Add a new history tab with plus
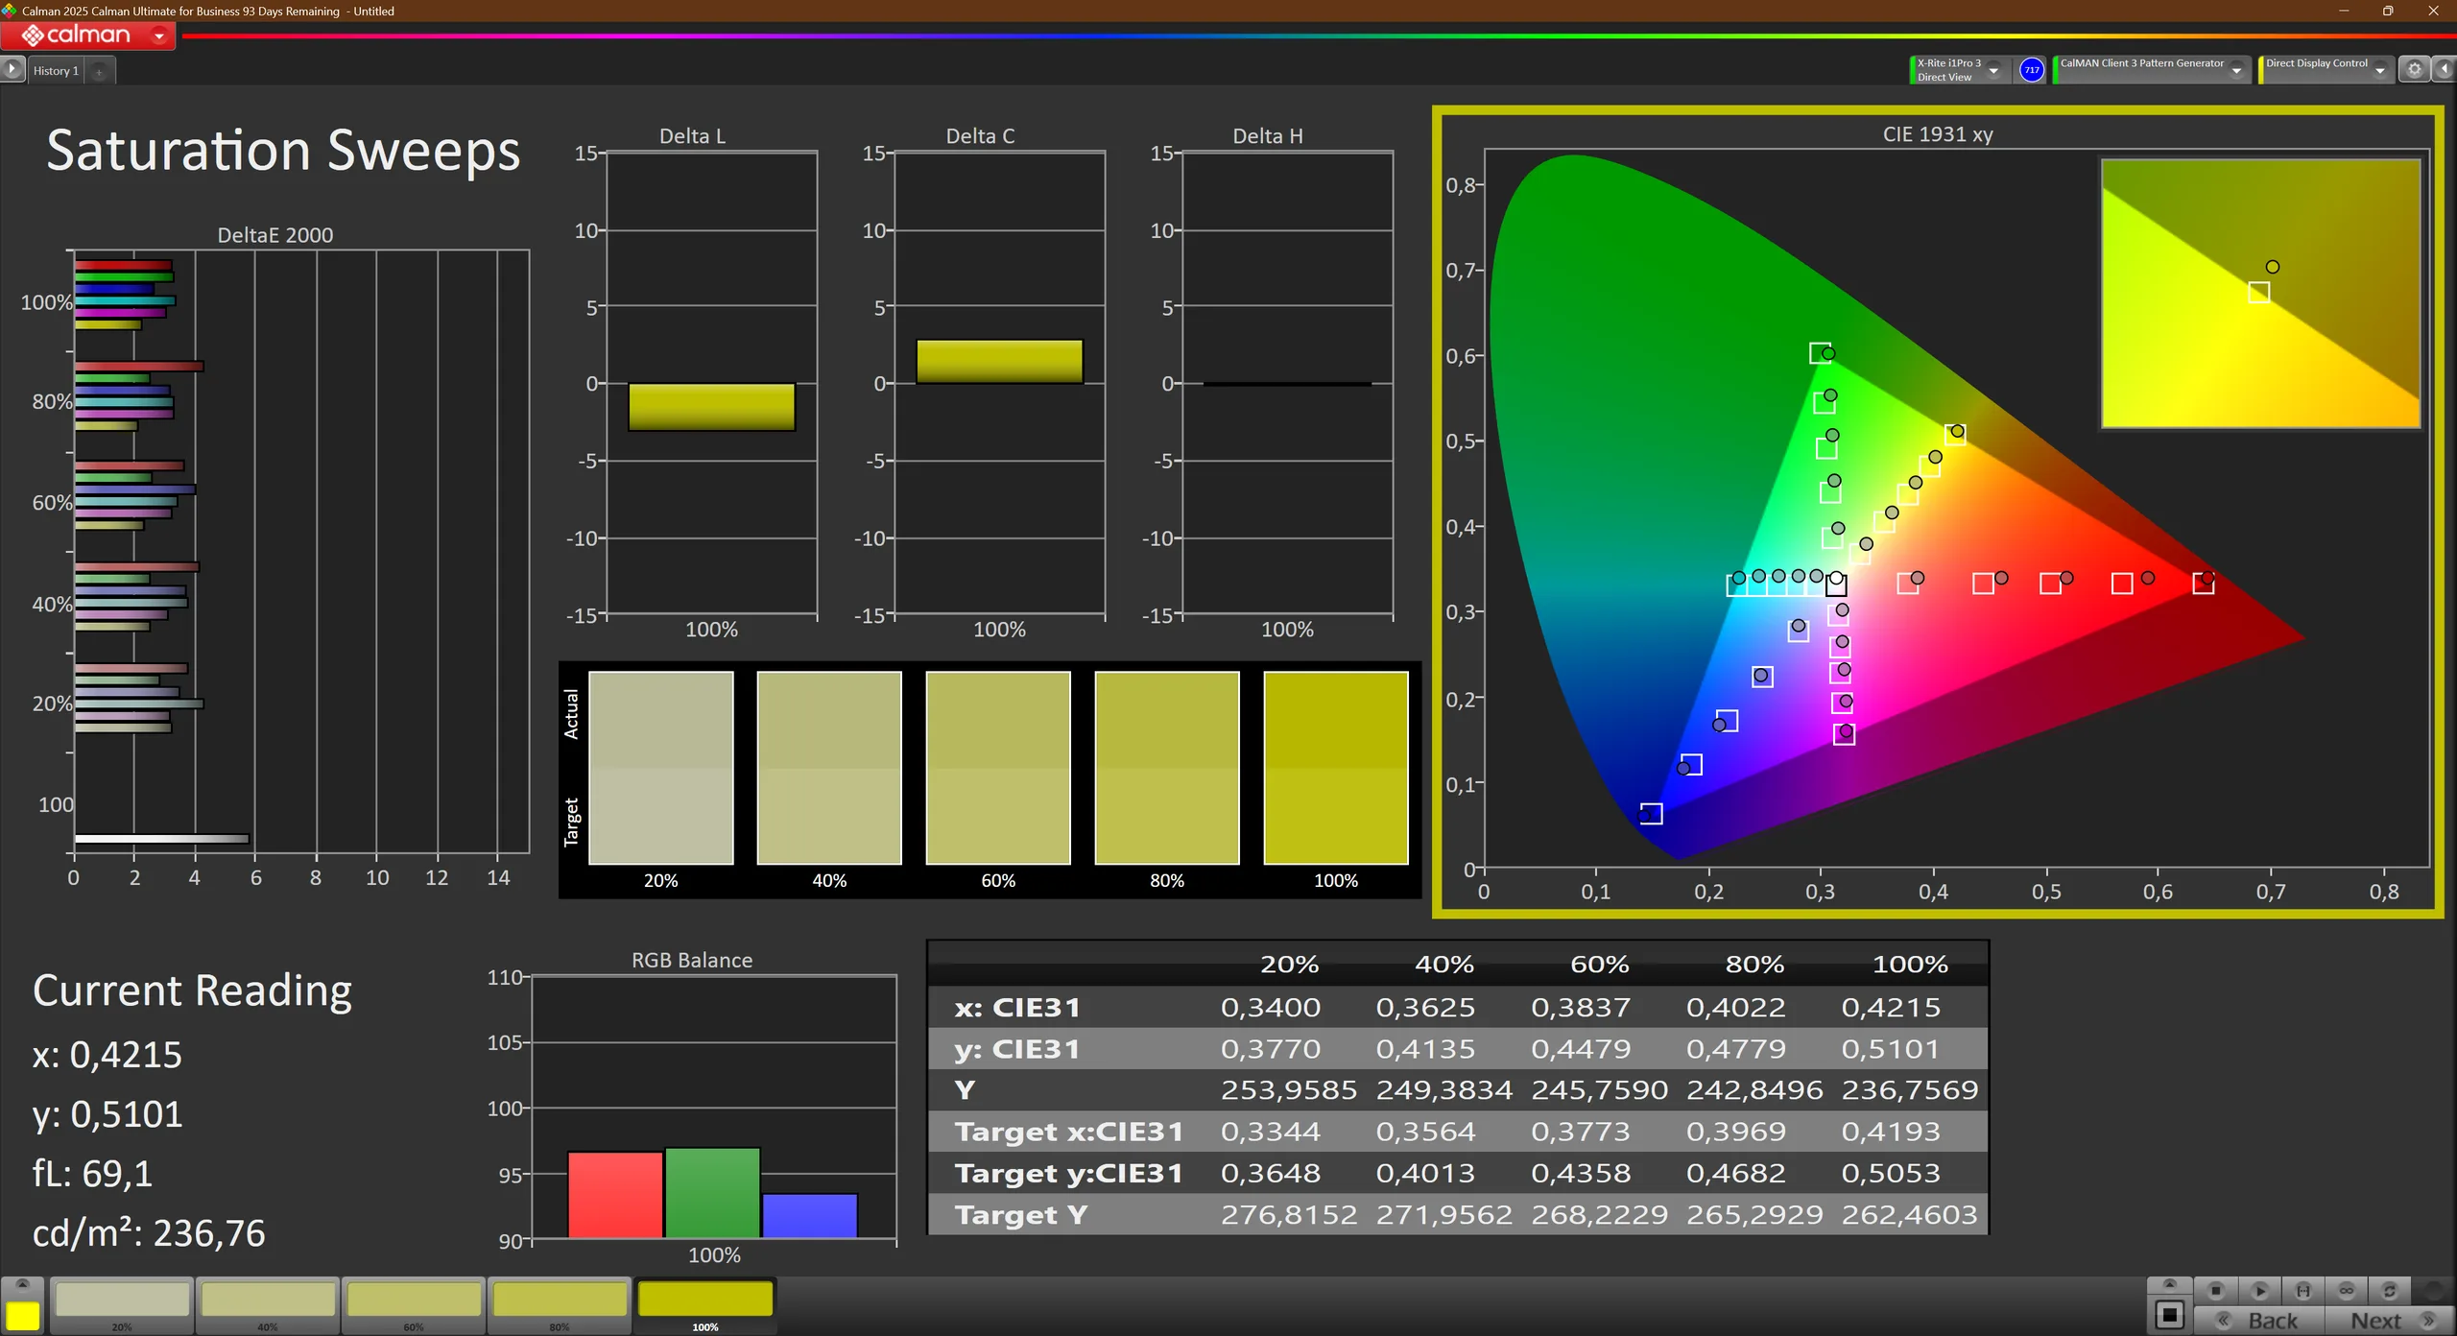Screen dimensions: 2457x1336 (99, 71)
